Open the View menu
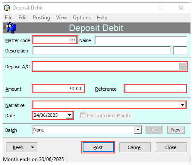Viewport: 193px width, 165px height. (61, 18)
